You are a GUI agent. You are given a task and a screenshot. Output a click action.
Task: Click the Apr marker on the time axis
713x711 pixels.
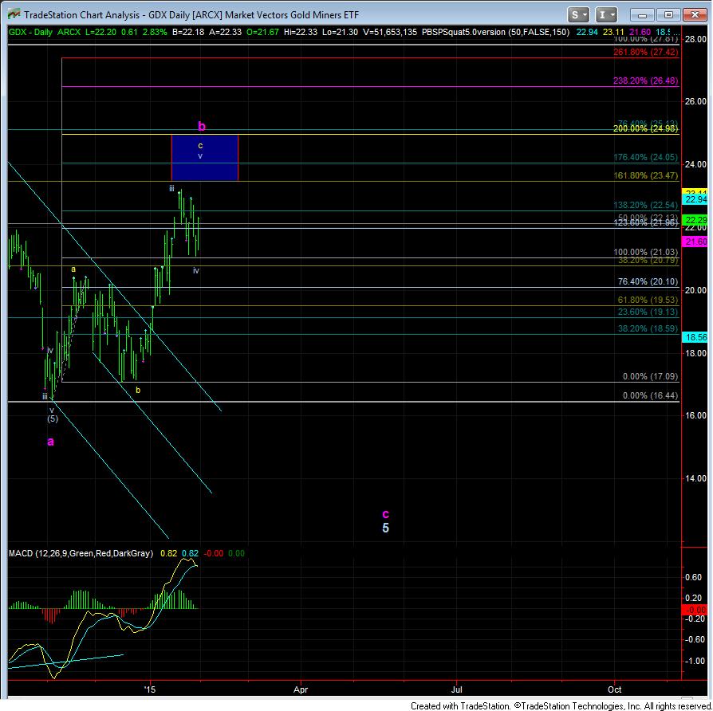click(301, 689)
